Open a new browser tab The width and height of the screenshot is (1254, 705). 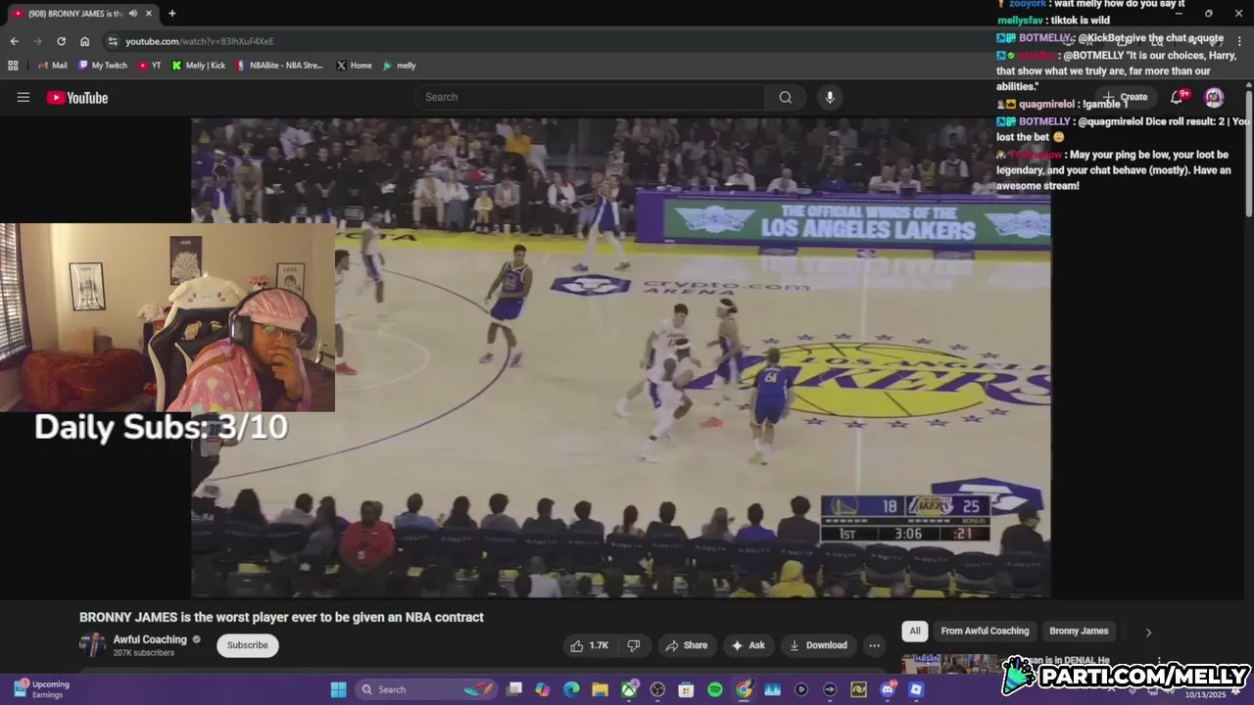click(172, 14)
